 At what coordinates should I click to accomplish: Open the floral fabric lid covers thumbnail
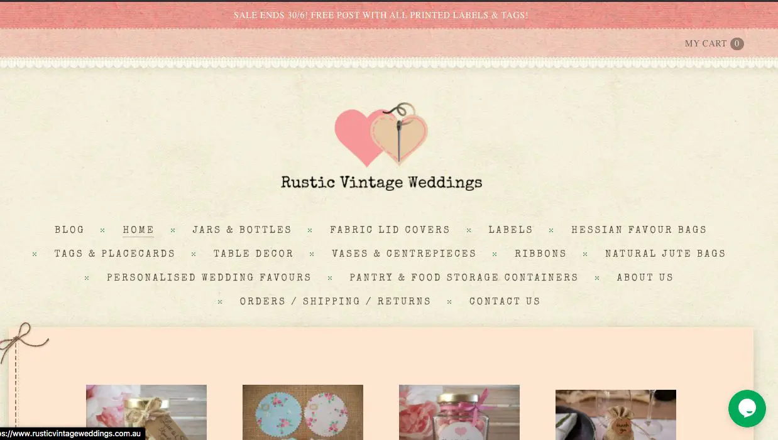tap(303, 412)
